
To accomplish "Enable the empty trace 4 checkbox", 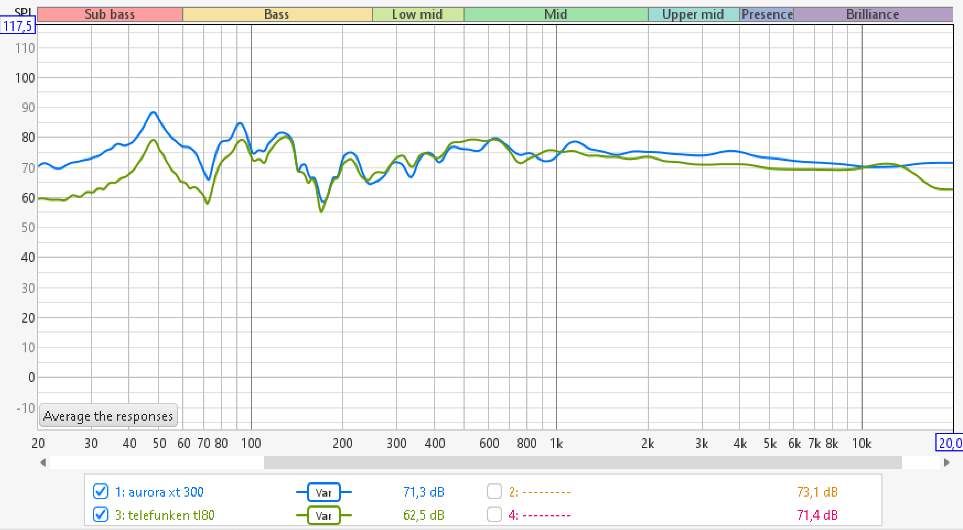I will tap(494, 515).
